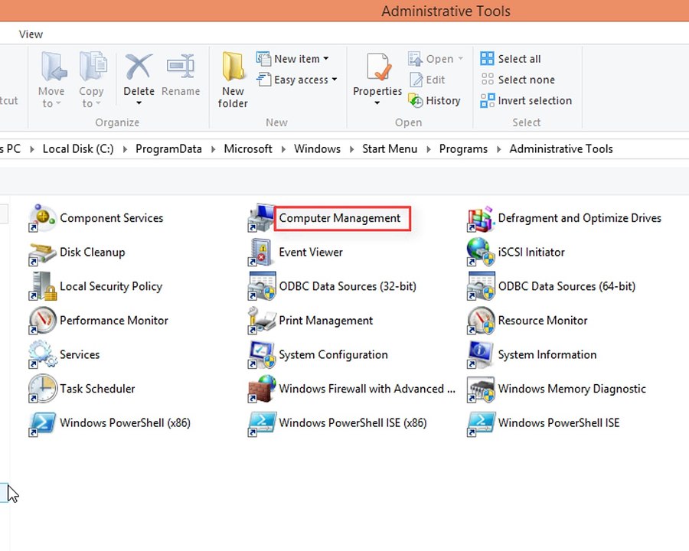Select ODBC Data Sources (32-bit) icon
Image resolution: width=689 pixels, height=551 pixels.
(261, 286)
